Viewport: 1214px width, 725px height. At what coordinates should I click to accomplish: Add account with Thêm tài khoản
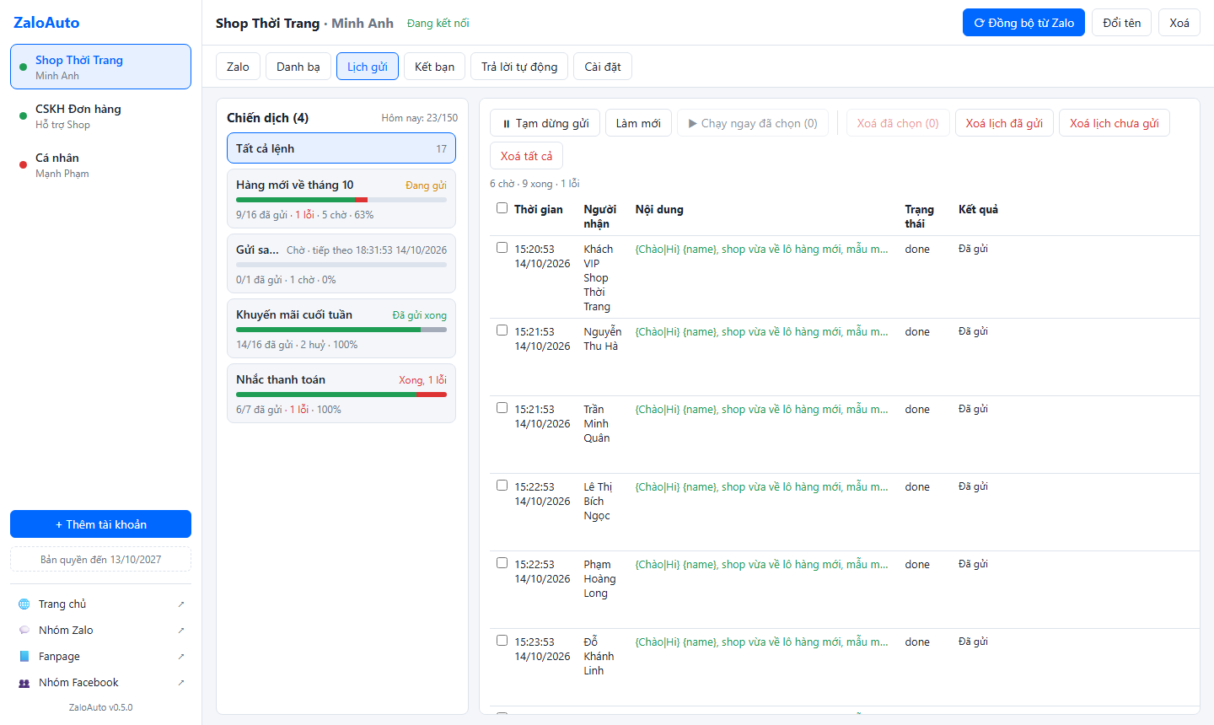[100, 524]
